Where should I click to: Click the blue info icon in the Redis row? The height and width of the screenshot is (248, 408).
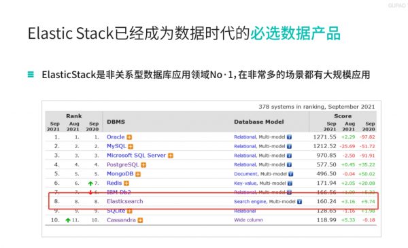point(290,183)
